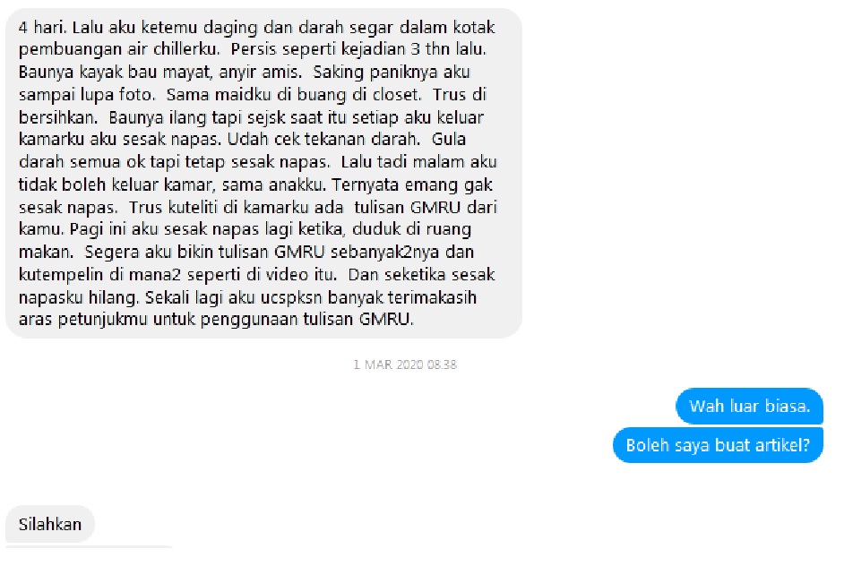Click the partially visible bubble below "Silahkan"
The height and width of the screenshot is (566, 853).
90,546
